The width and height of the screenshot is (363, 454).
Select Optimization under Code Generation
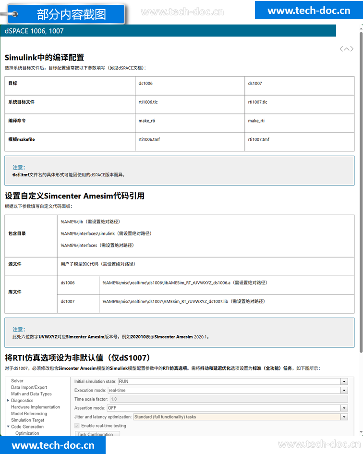27,433
